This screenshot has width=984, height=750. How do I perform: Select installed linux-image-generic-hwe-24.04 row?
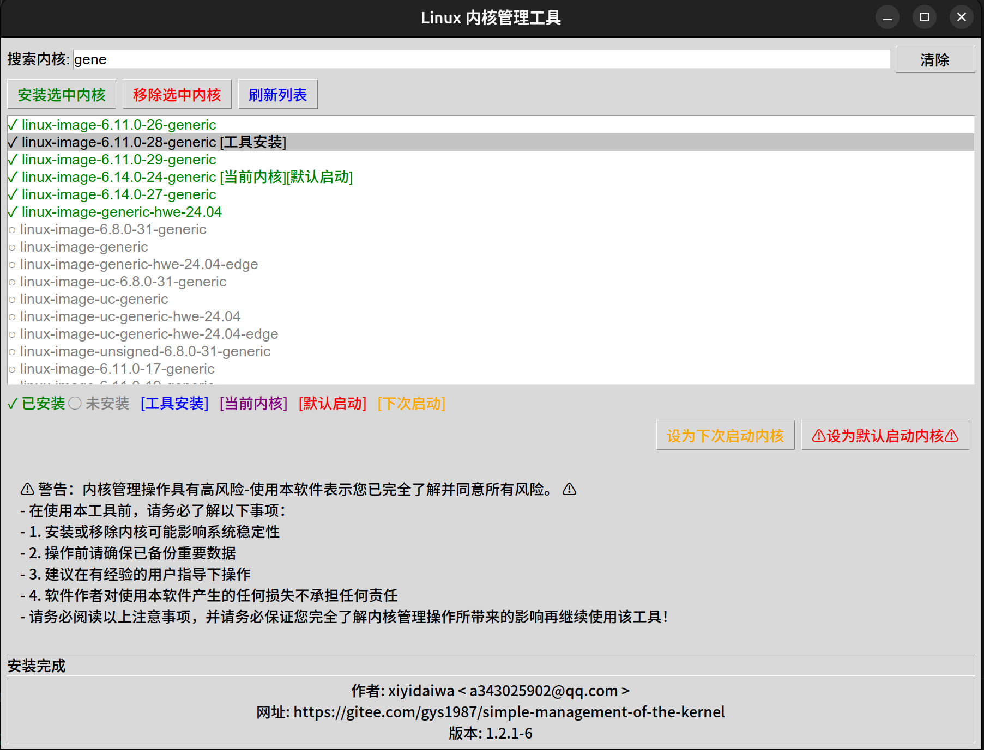(491, 212)
